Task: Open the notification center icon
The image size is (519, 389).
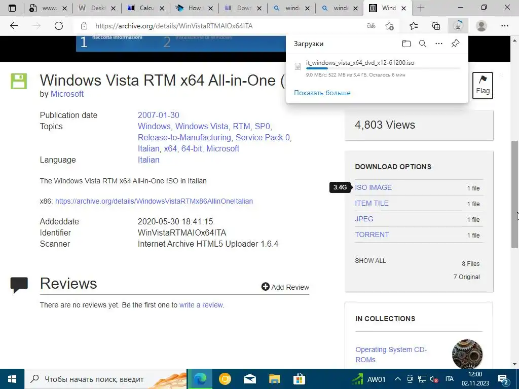Action: 503,379
